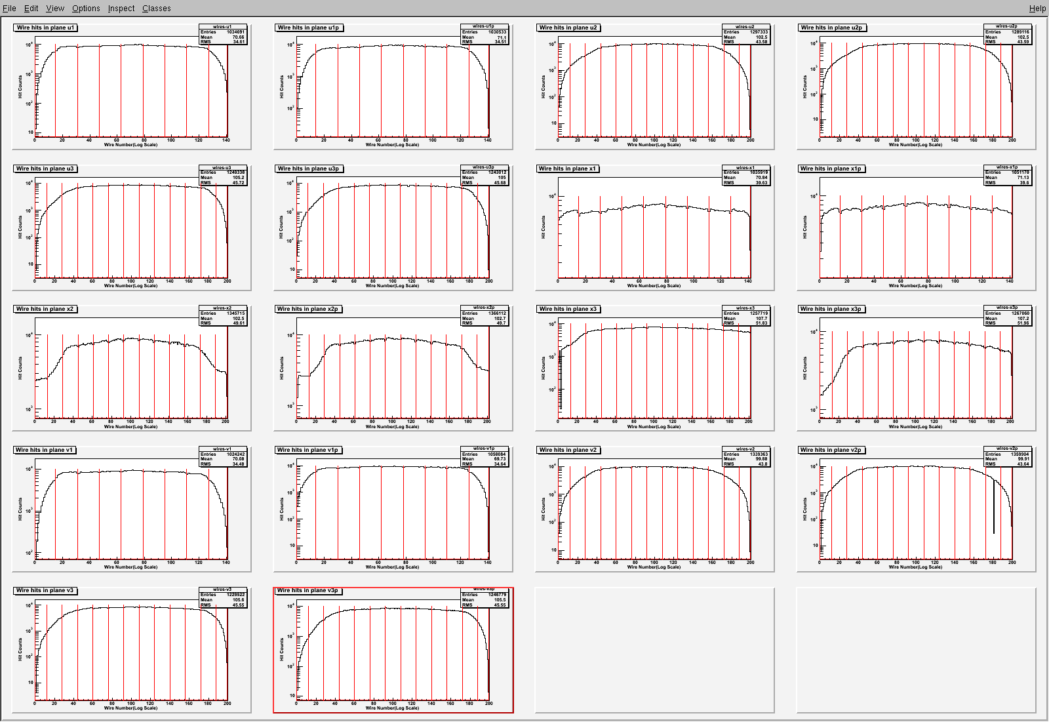
Task: Open the View menu
Action: tap(55, 8)
